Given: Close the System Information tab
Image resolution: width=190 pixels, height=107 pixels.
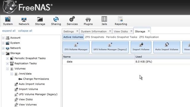Looking at the screenshot, I should coord(110,31).
